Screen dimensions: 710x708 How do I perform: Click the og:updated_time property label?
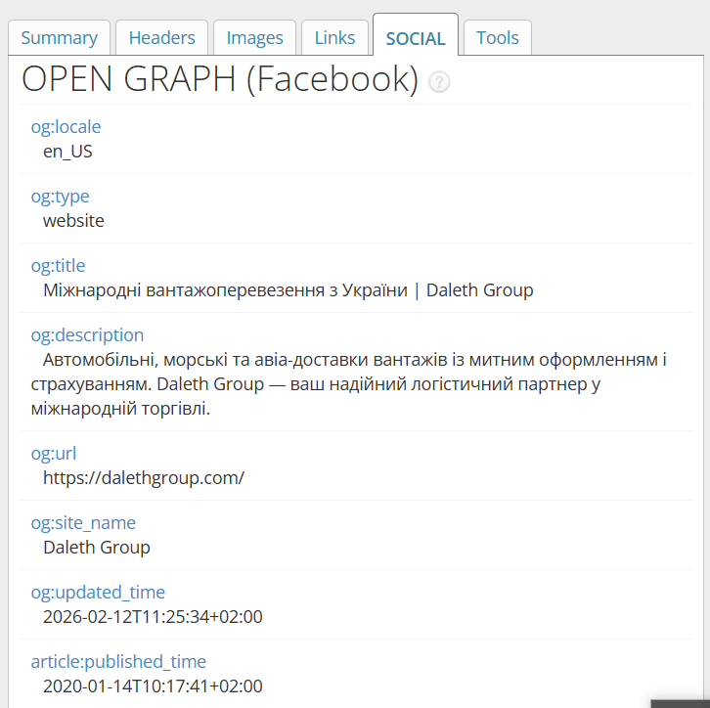pos(98,592)
